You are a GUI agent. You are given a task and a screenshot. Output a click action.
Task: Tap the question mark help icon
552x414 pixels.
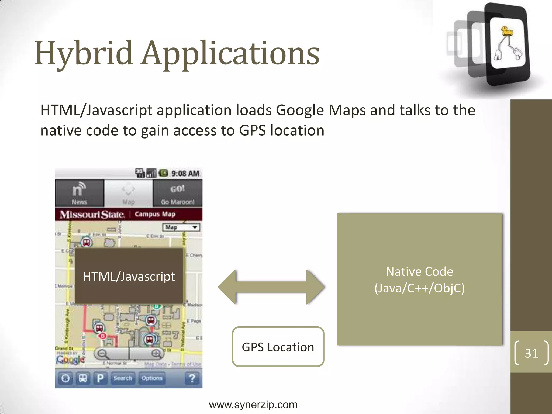(x=192, y=378)
